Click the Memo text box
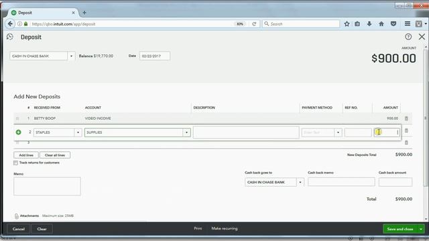The image size is (429, 241). [47, 186]
